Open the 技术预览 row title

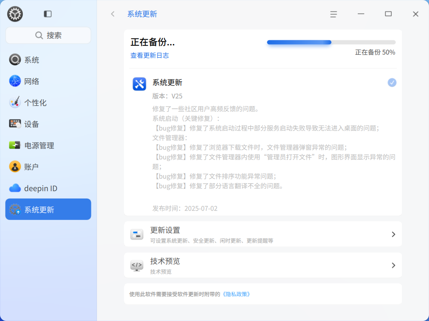tap(165, 261)
